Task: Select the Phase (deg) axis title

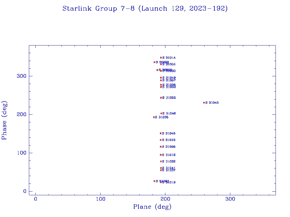Action: (x=4, y=120)
